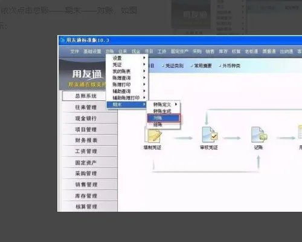Select the highlighted 期末 menu entry
302x242 pixels.
(127, 105)
